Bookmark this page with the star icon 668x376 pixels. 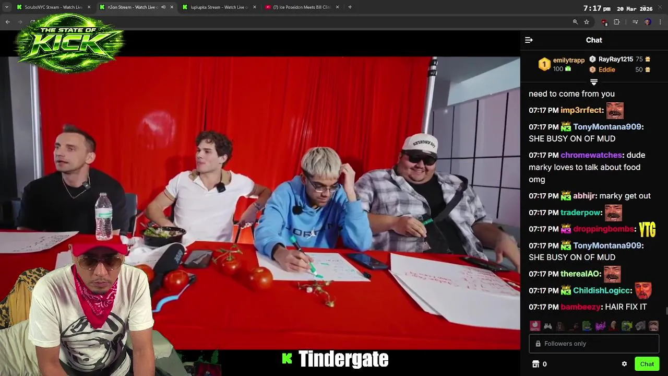click(x=587, y=22)
